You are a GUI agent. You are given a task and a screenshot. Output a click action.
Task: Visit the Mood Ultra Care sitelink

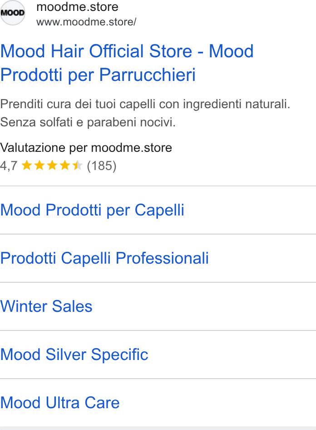[59, 403]
